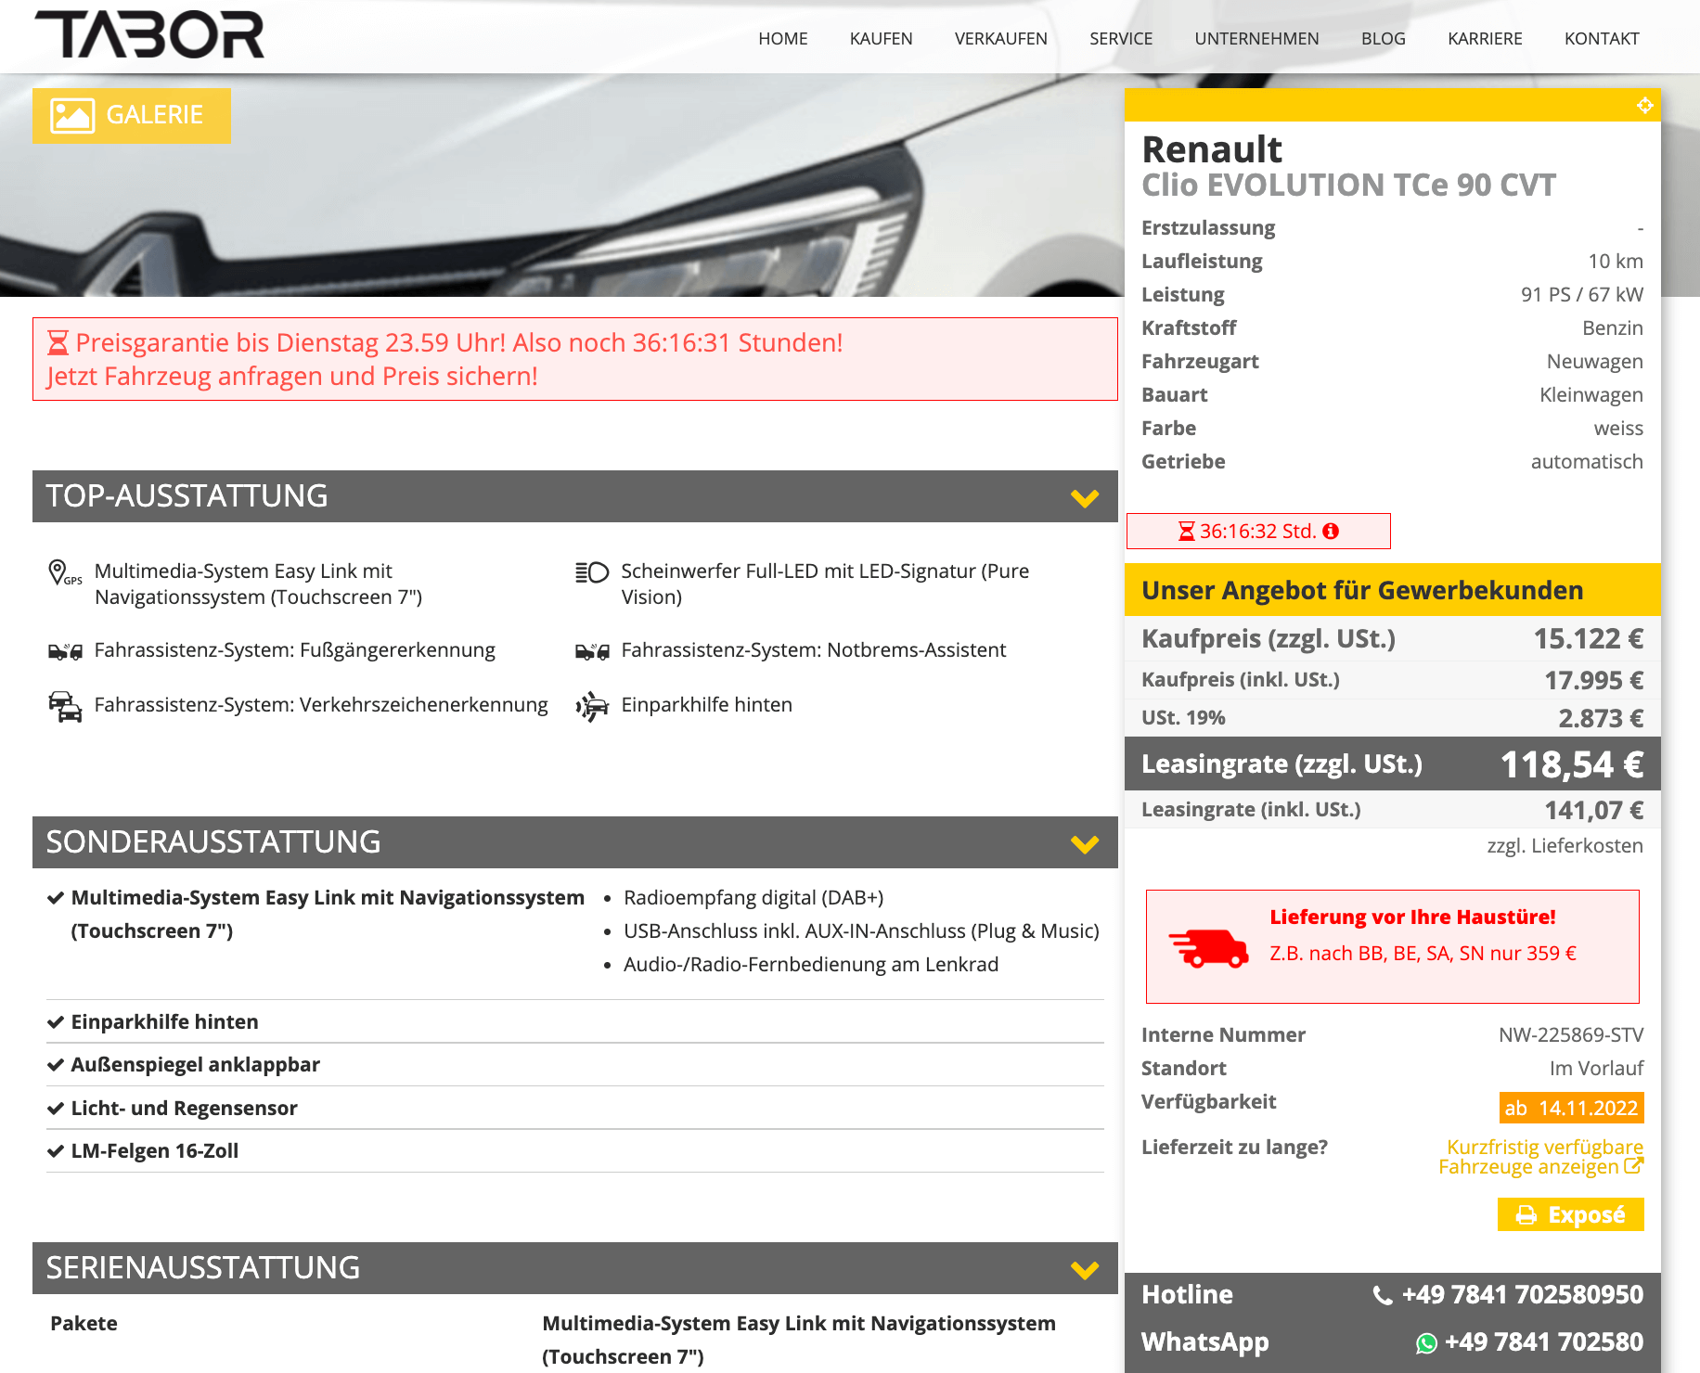Open the Galerie image icon
This screenshot has height=1373, width=1700.
(72, 116)
